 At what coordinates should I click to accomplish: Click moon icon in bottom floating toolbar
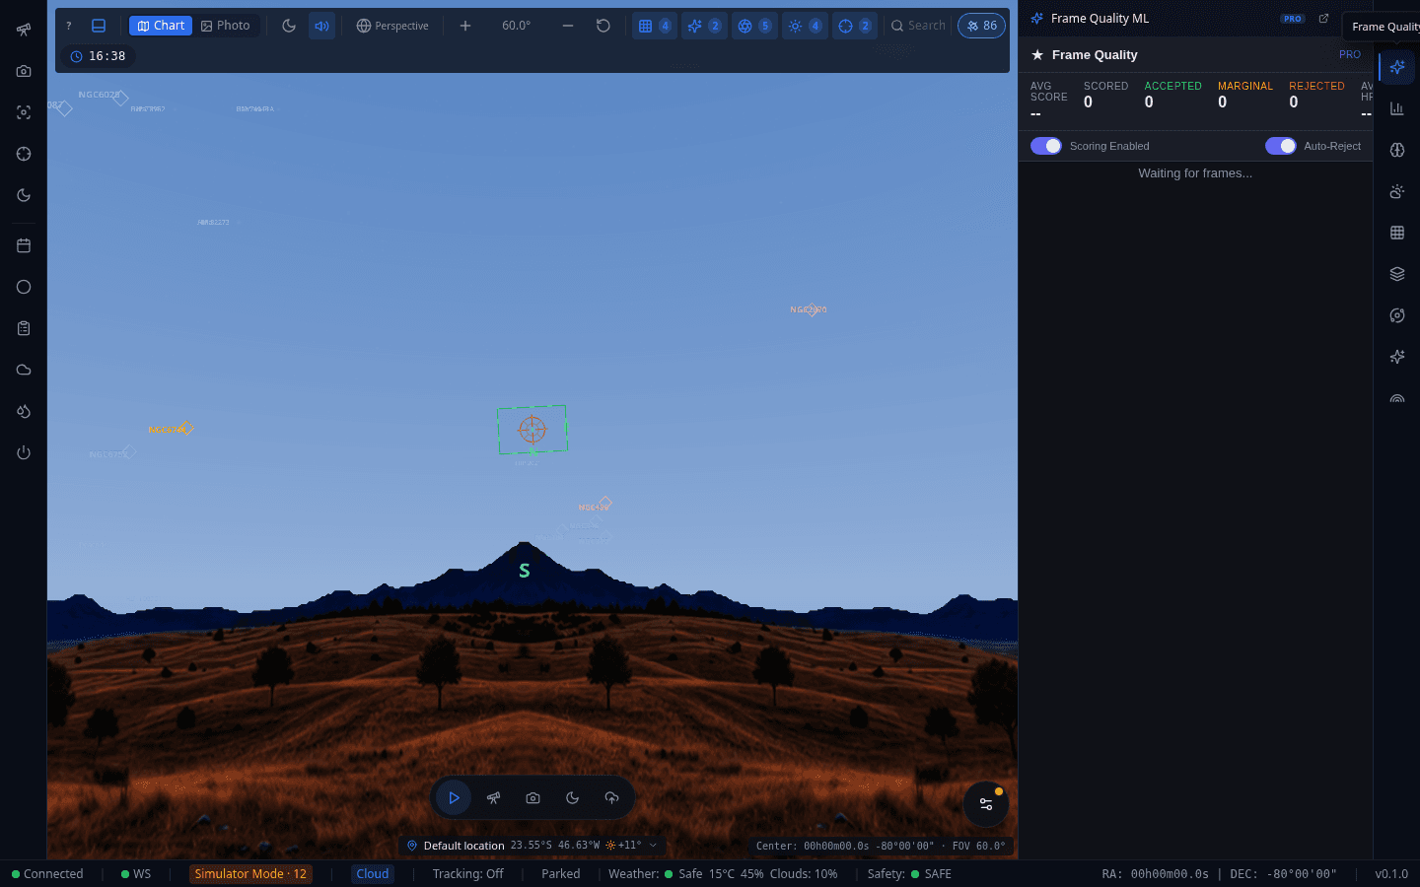pyautogui.click(x=572, y=798)
